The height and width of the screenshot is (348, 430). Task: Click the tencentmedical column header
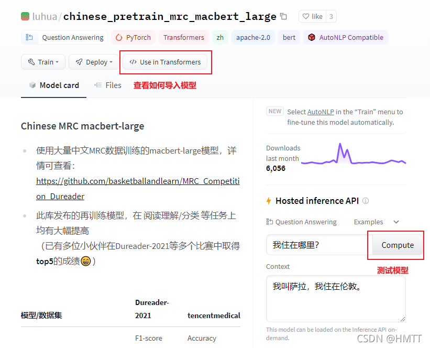(x=214, y=316)
